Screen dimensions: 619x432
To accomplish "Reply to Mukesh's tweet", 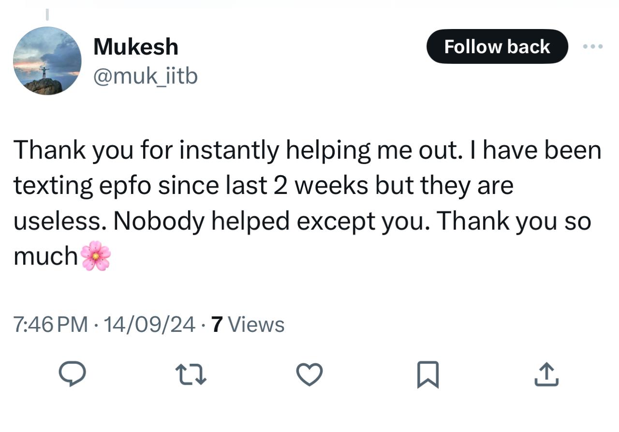I will pos(73,375).
